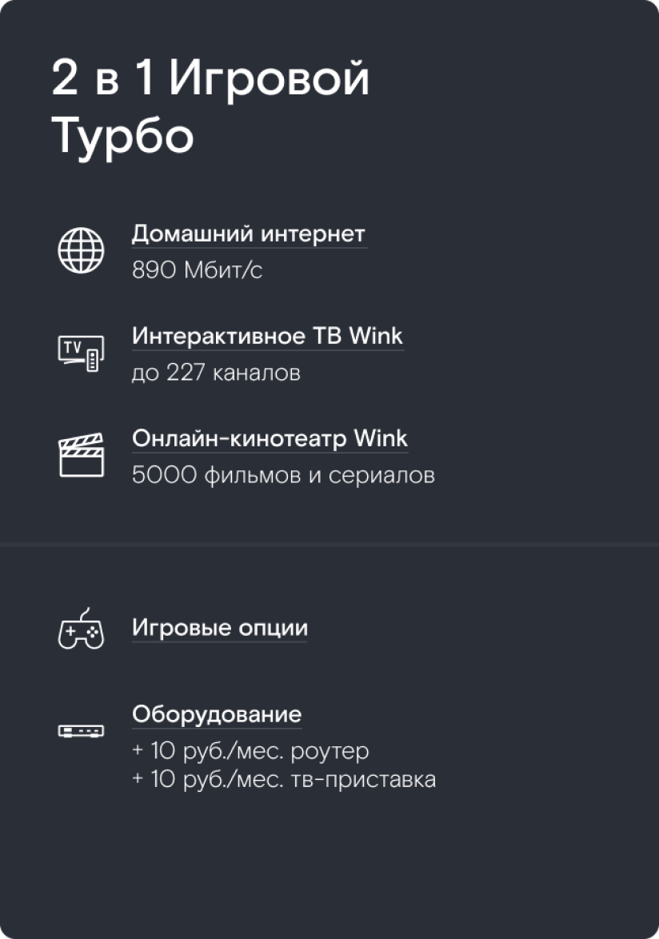Click the clapperboard cinema icon

[x=81, y=455]
